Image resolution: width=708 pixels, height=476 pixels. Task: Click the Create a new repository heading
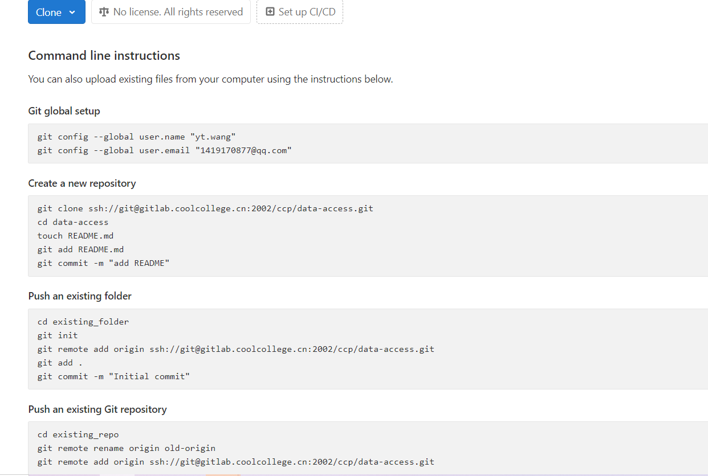82,183
